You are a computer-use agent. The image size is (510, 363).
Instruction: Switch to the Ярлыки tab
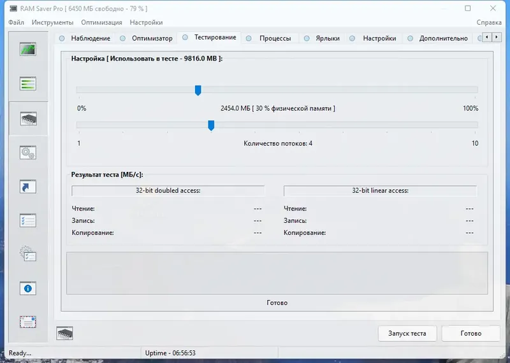coord(323,38)
